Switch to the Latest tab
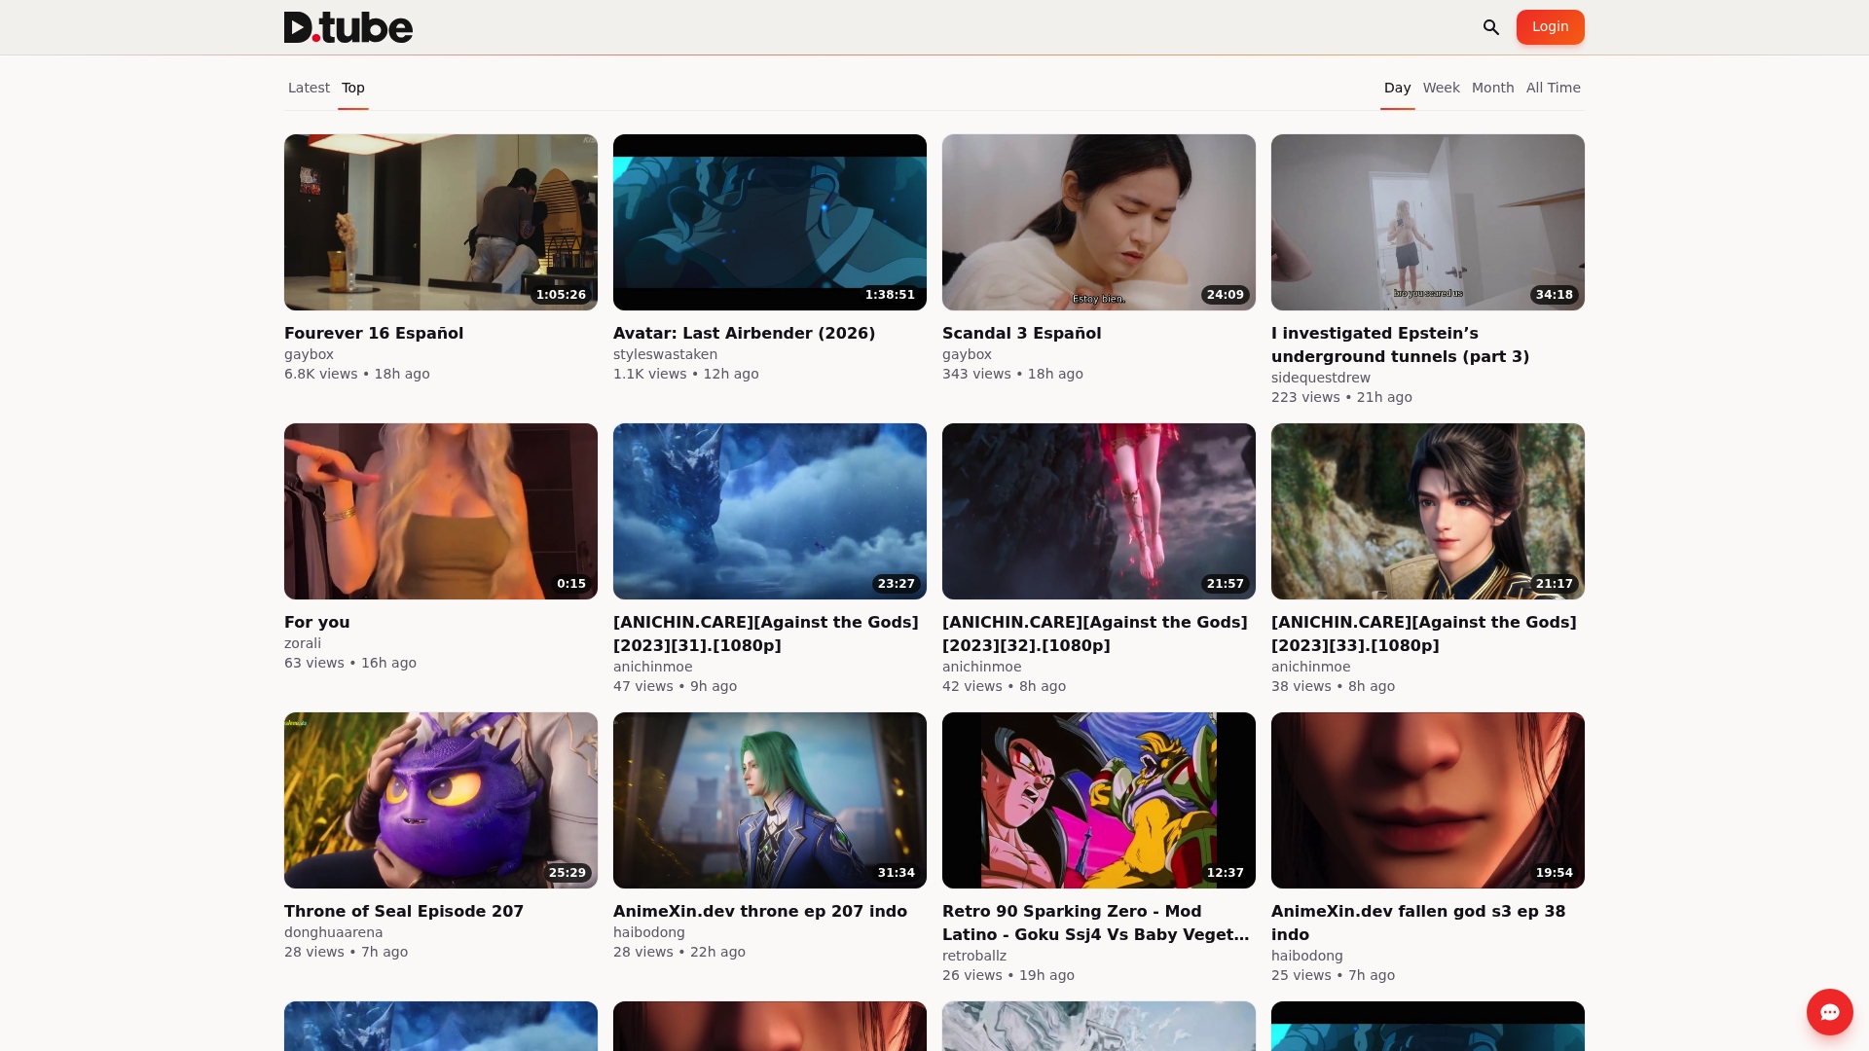 coord(309,88)
